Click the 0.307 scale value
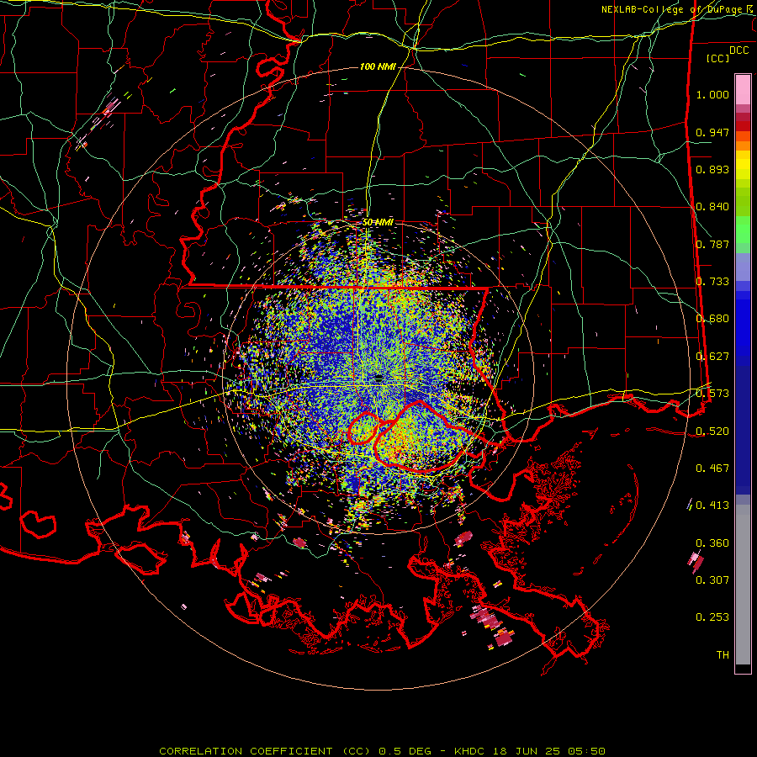757x757 pixels. tap(712, 580)
